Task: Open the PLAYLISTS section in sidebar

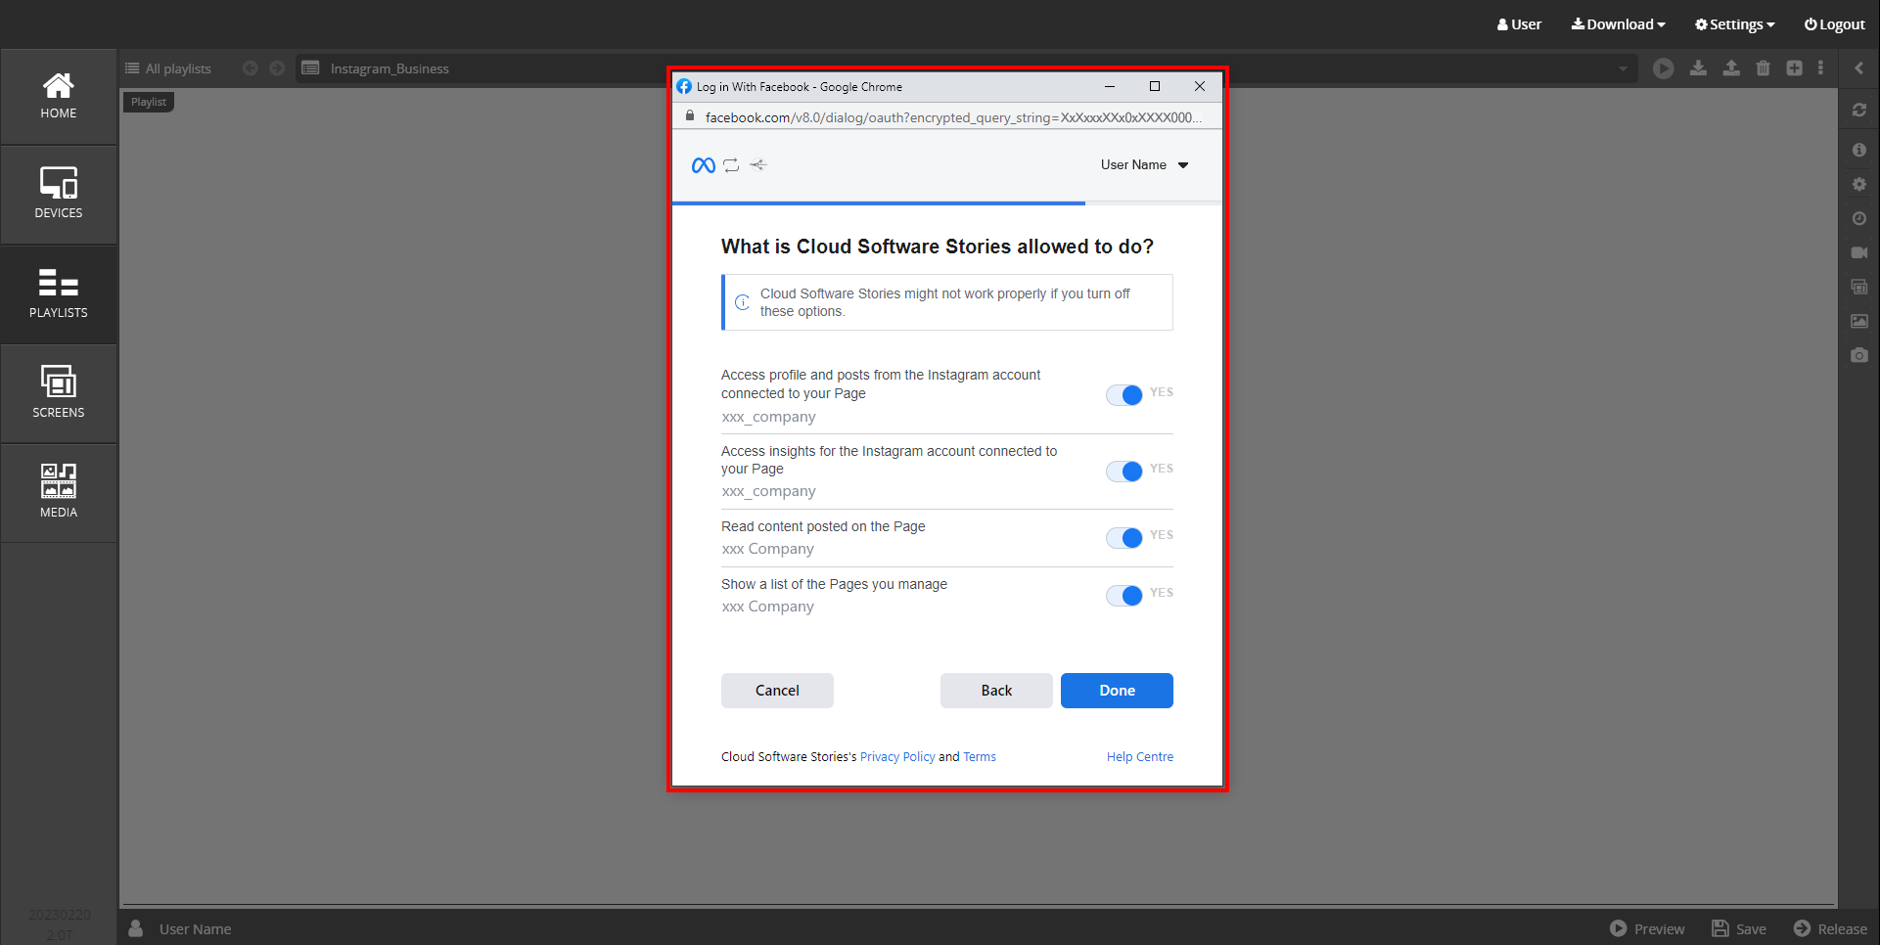Action: pos(59,295)
